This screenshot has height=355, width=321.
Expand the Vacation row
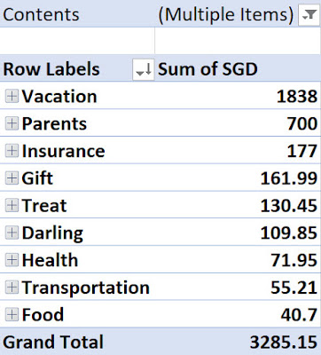12,97
